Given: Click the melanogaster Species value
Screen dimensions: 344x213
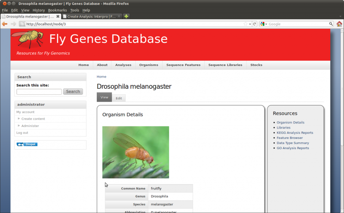Looking at the screenshot, I should [x=162, y=204].
